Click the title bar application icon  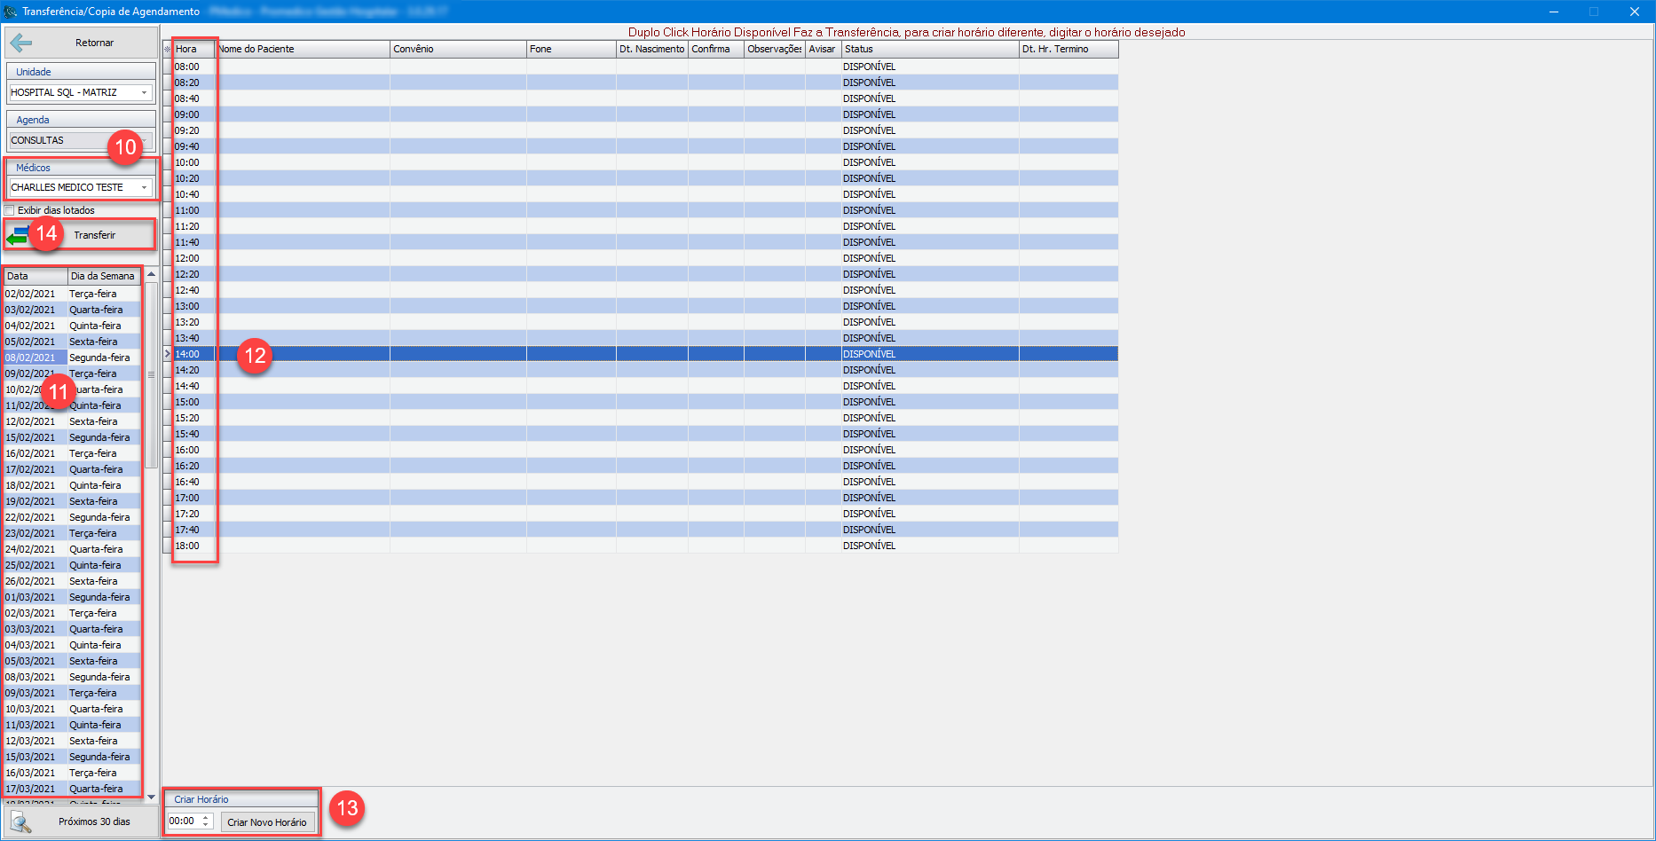(x=11, y=12)
